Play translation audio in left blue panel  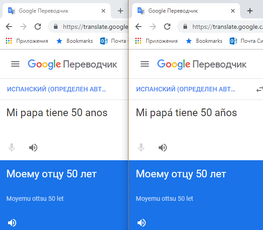(x=12, y=223)
